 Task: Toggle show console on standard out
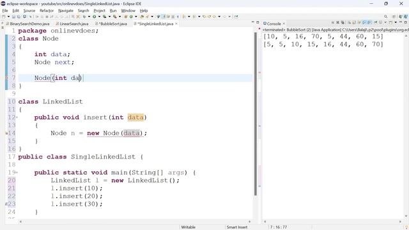tap(364, 23)
